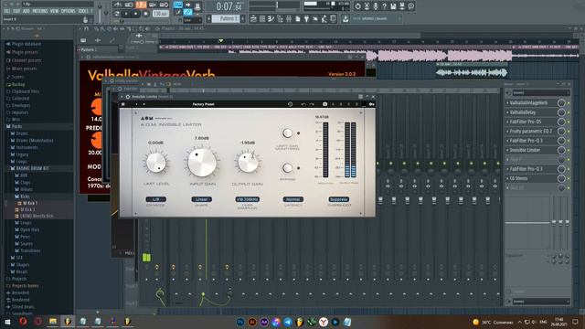Open the EDIT menu

coord(16,11)
